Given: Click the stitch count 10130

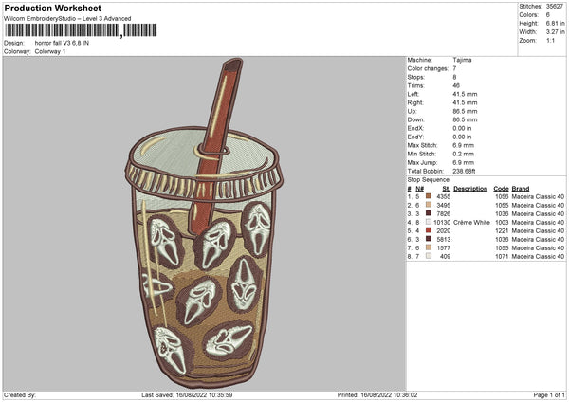Looking at the screenshot, I should click(x=442, y=223).
